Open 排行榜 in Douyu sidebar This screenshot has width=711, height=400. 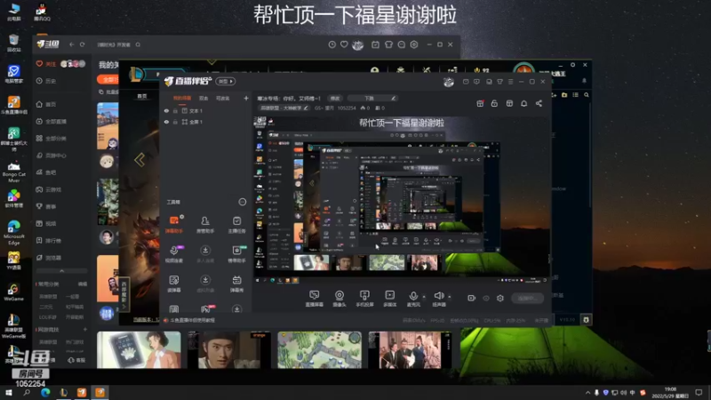pos(49,240)
